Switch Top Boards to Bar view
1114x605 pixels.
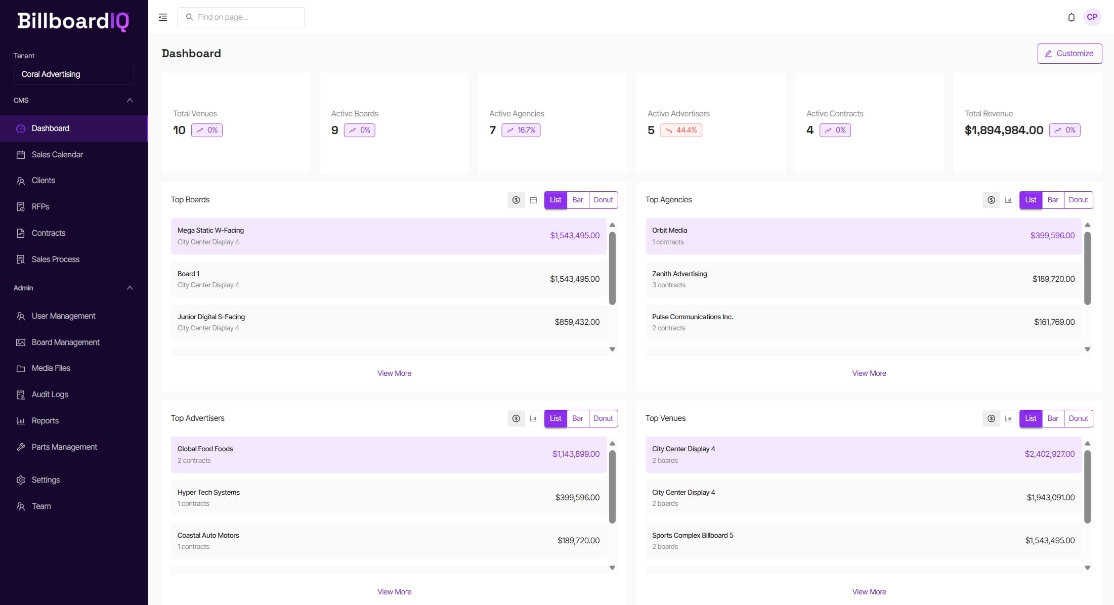(x=578, y=200)
